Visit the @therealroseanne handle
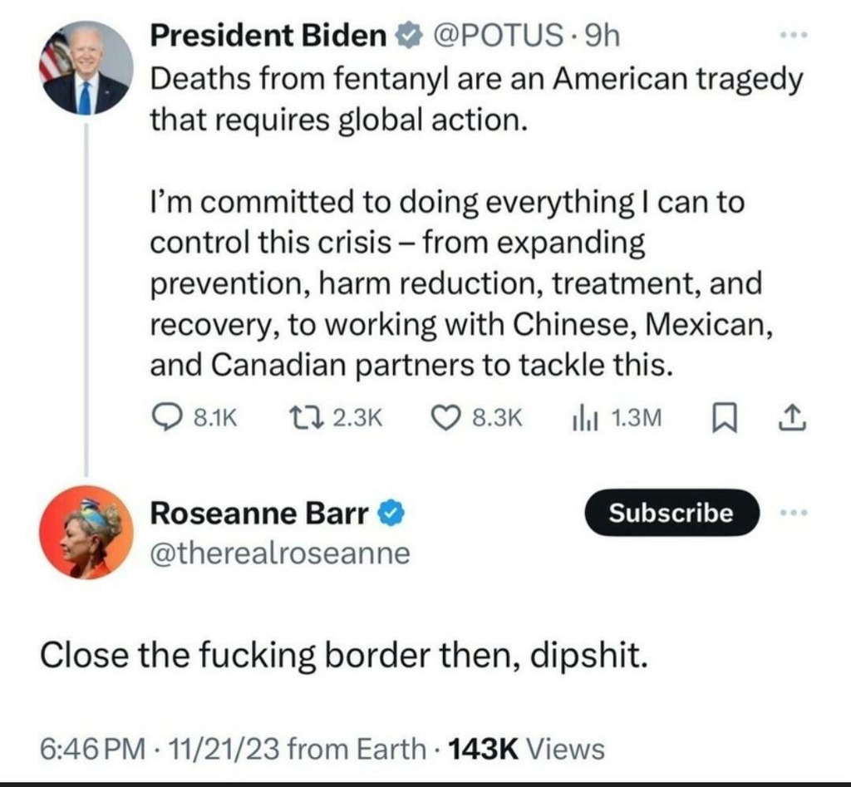The width and height of the screenshot is (851, 787). point(280,553)
